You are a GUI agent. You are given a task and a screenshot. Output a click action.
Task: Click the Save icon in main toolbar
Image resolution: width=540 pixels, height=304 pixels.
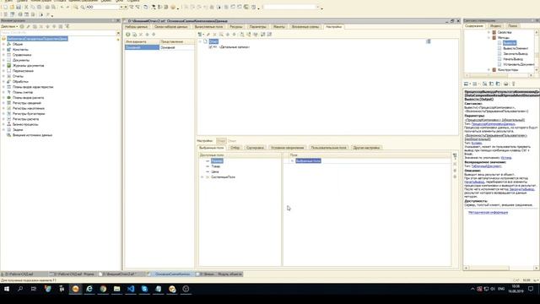pyautogui.click(x=19, y=7)
